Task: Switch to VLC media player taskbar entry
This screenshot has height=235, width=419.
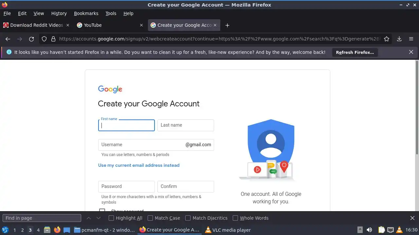Action: point(228,230)
